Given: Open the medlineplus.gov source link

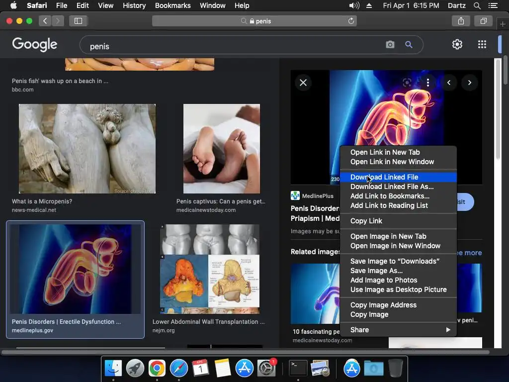Looking at the screenshot, I should 32,330.
